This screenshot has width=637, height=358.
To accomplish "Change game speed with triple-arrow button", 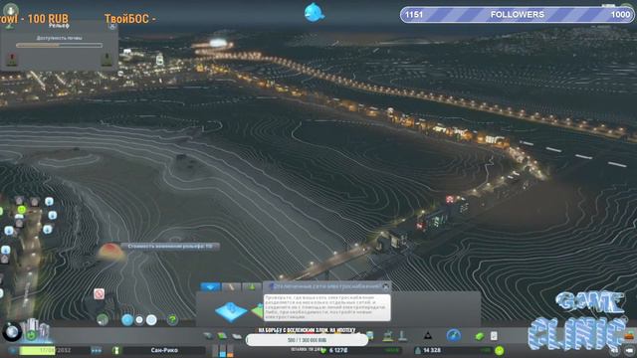I will point(96,350).
